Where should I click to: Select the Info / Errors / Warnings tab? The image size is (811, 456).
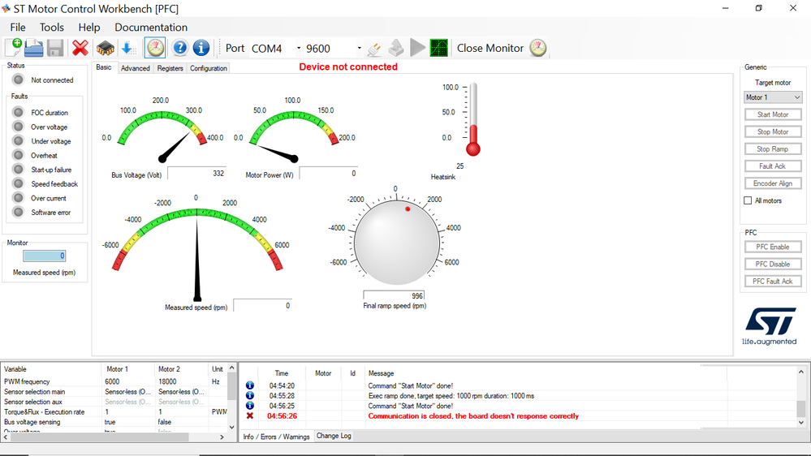(276, 437)
